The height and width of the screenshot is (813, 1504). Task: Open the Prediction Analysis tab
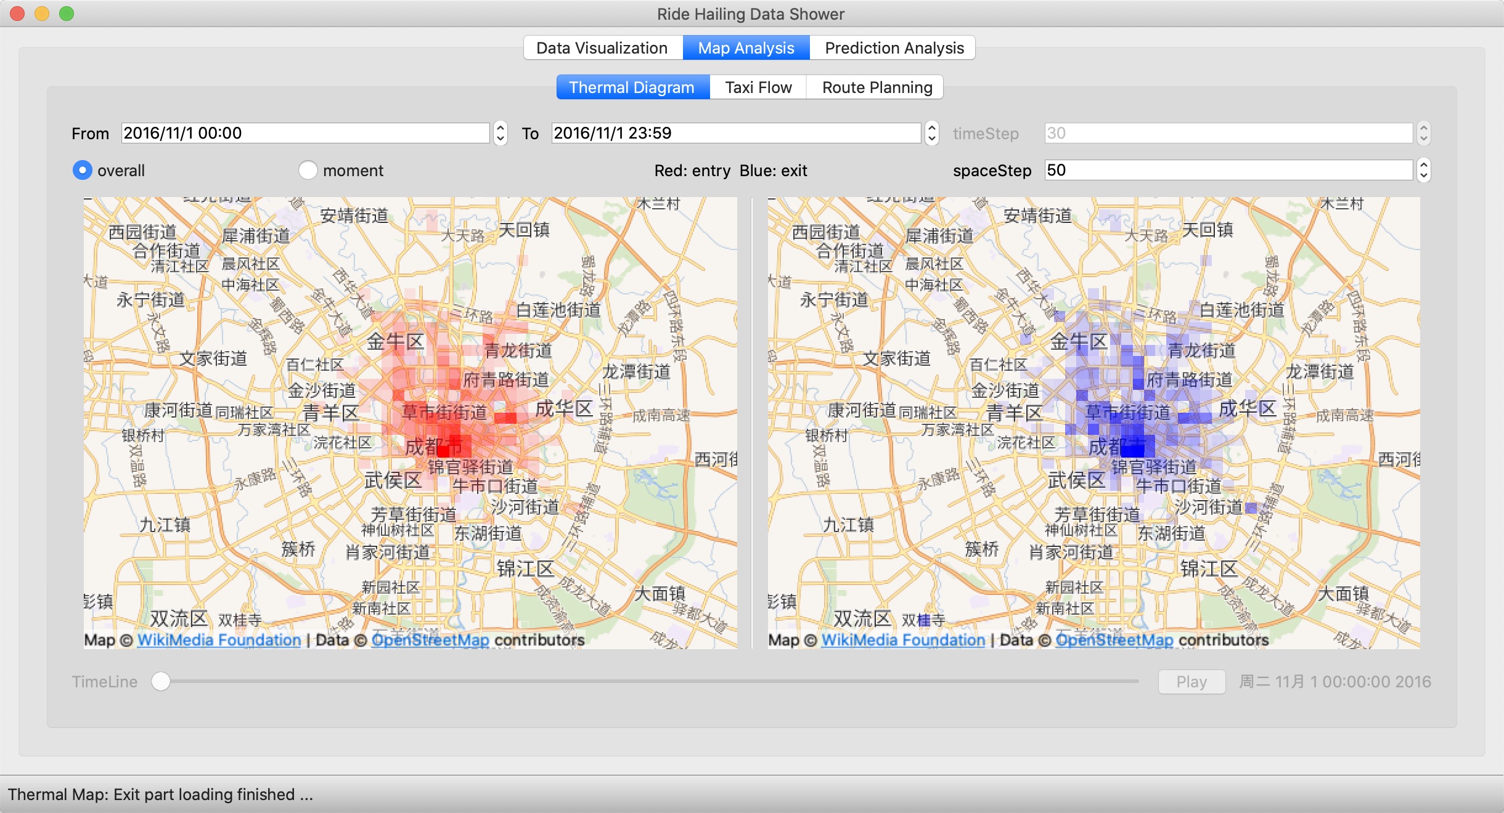[894, 48]
